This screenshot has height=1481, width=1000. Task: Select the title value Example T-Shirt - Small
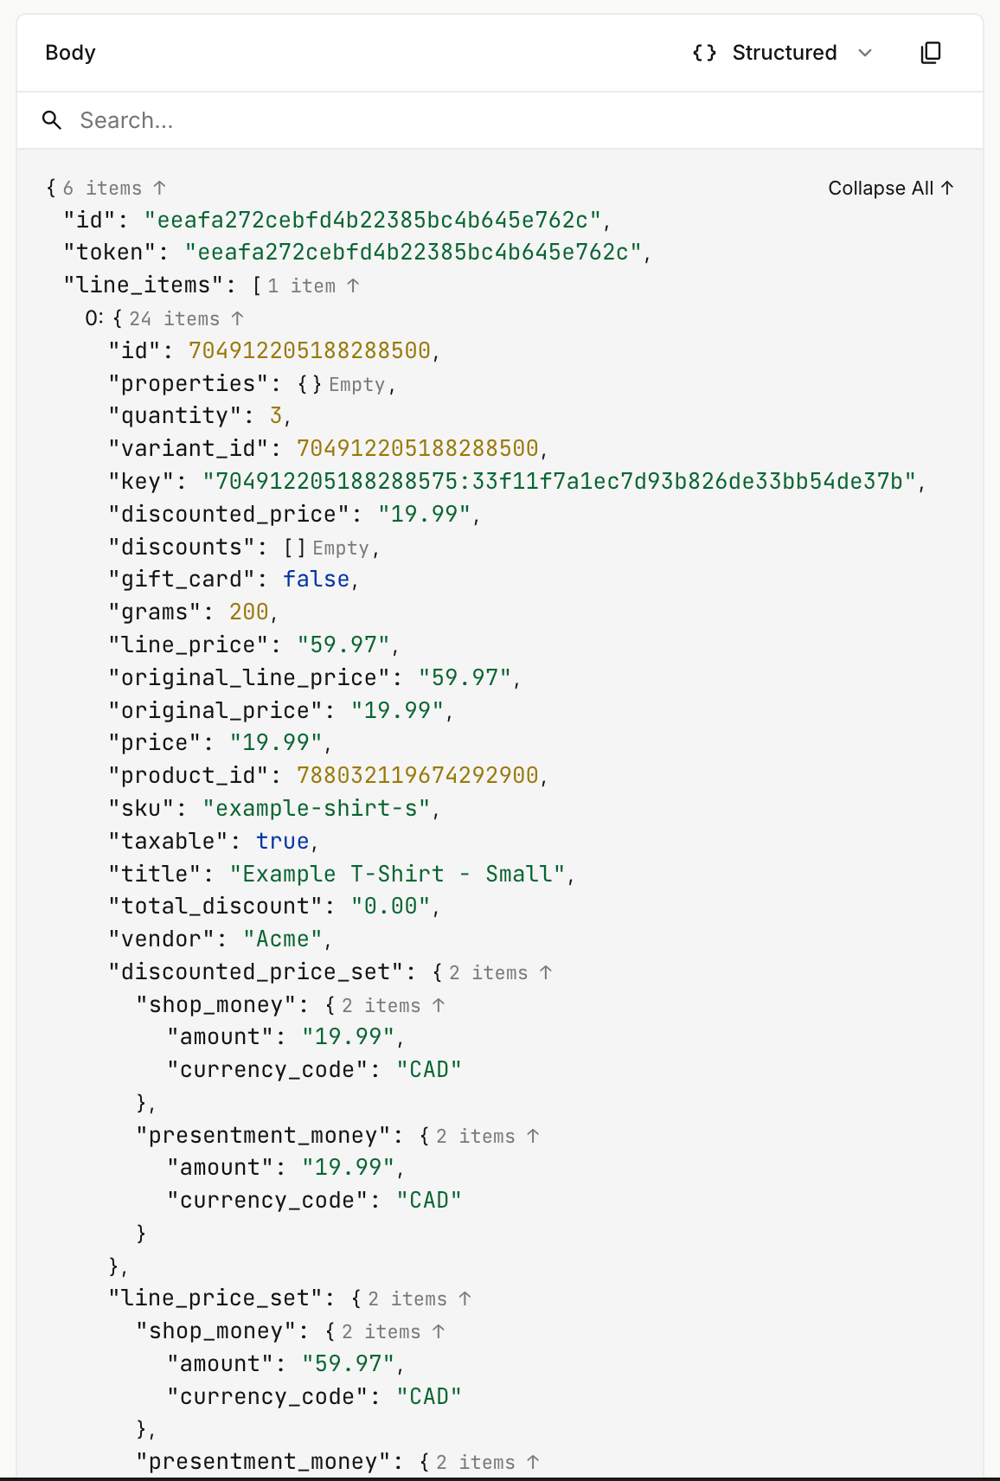click(400, 874)
